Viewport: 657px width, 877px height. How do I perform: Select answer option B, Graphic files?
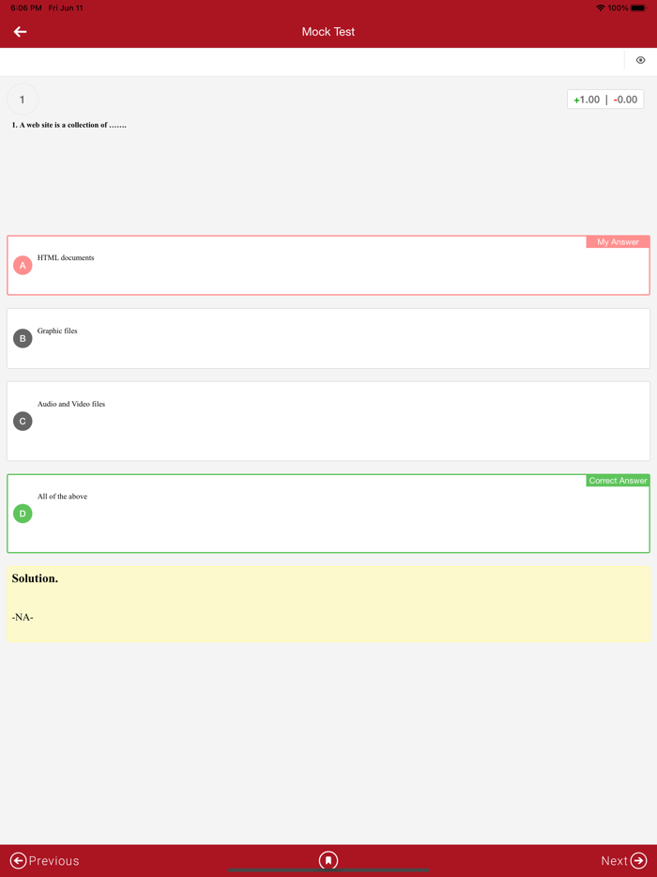click(328, 338)
